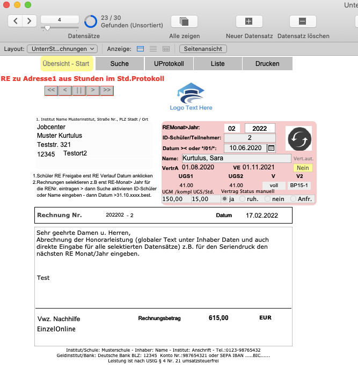
Task: Jump to first record with << button
Action: point(51,91)
